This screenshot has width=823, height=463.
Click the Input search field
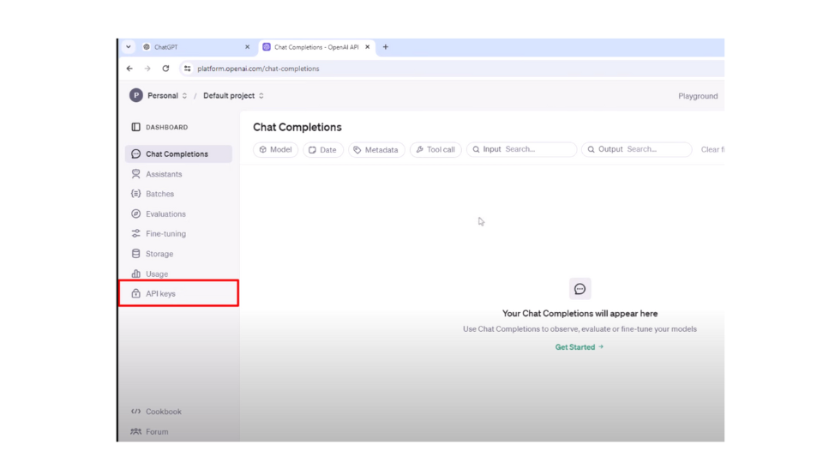click(522, 149)
